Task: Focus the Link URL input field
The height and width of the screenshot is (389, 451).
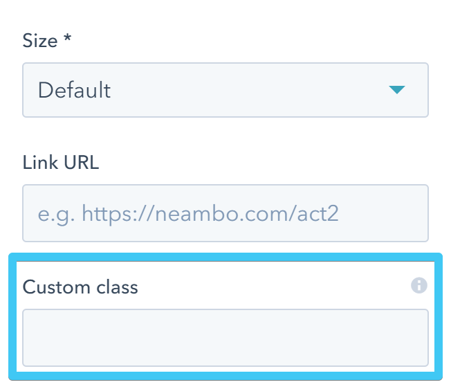Action: [225, 212]
